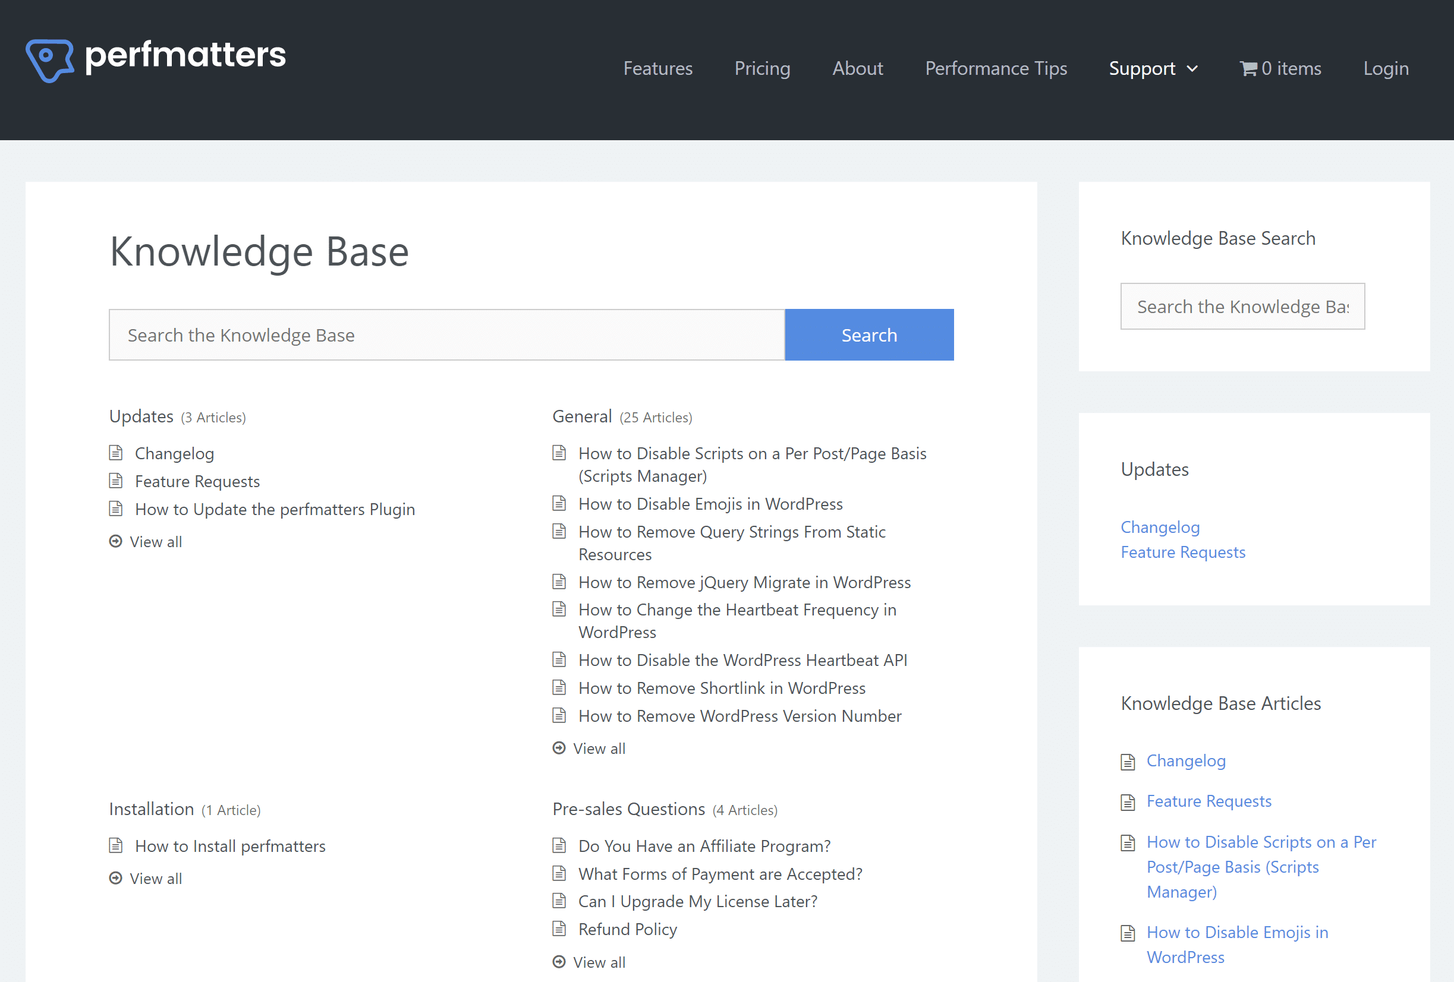The height and width of the screenshot is (982, 1454).
Task: Click the Pricing navigation tab
Action: (762, 68)
